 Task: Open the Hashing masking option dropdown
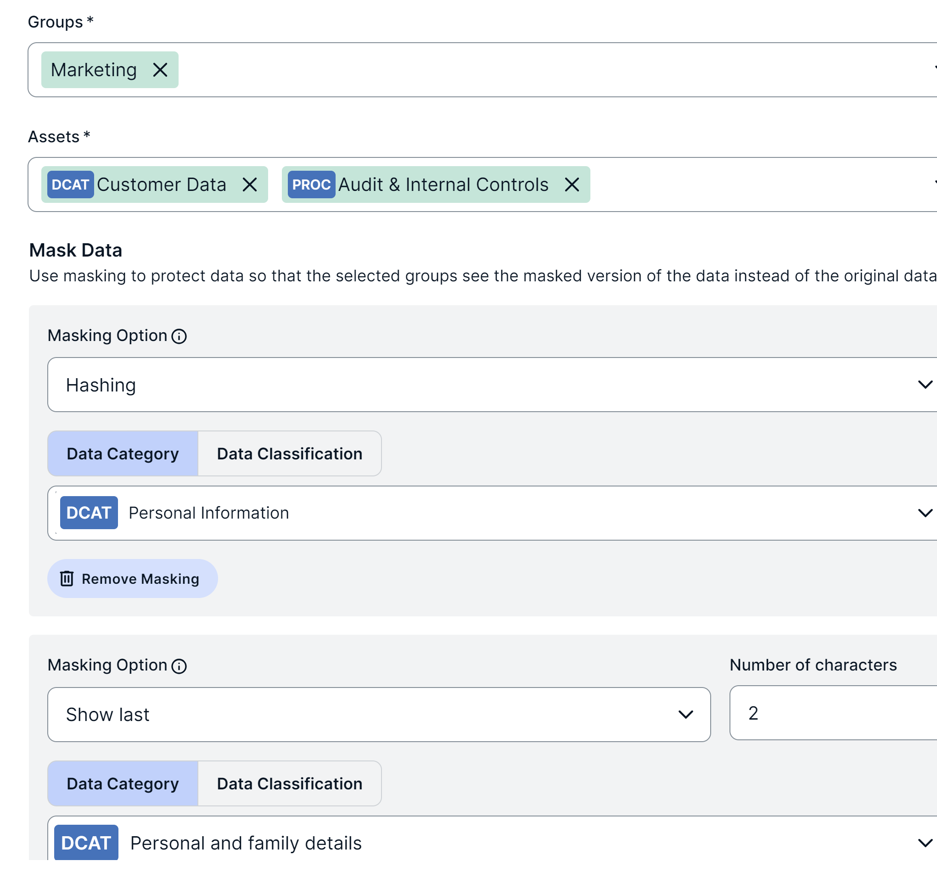[925, 385]
